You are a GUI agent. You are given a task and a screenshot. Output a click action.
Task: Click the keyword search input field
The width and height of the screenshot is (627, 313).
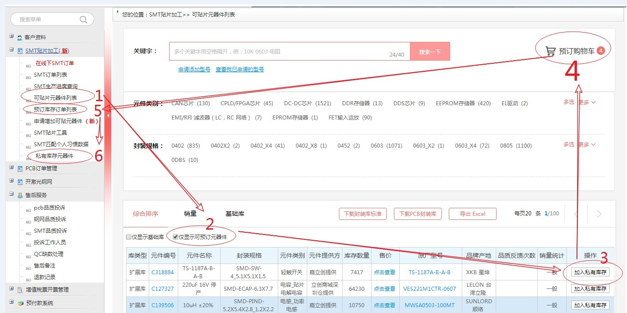289,52
